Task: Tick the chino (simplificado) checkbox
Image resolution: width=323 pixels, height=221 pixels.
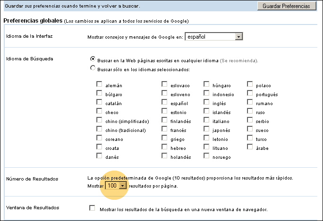Action: click(99, 121)
